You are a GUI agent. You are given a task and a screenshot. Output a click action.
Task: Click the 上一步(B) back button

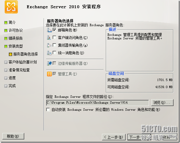coord(114,137)
